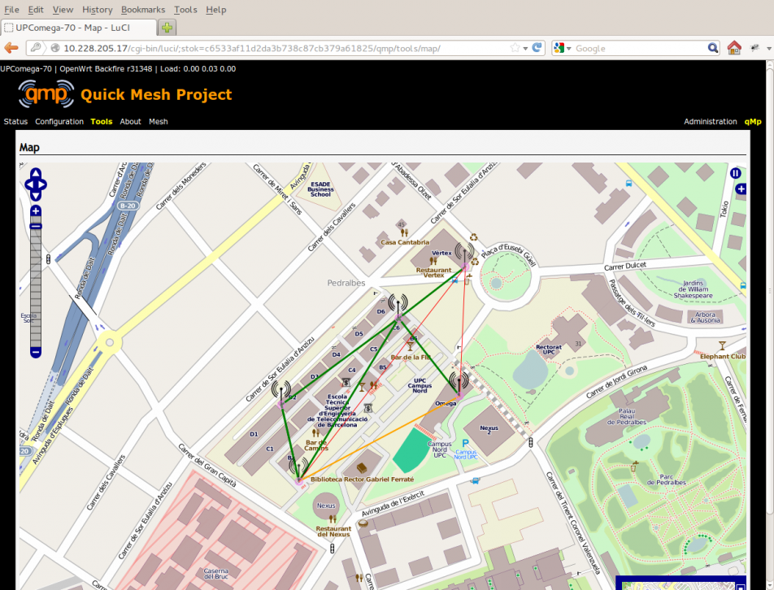
Task: Click the "Pedralbes" map label
Action: coord(346,283)
